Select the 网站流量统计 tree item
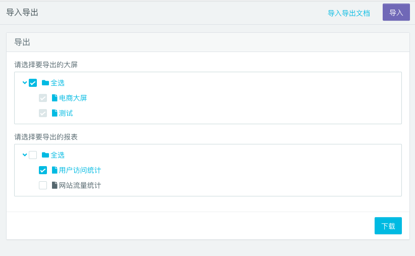The height and width of the screenshot is (256, 415). pos(80,185)
